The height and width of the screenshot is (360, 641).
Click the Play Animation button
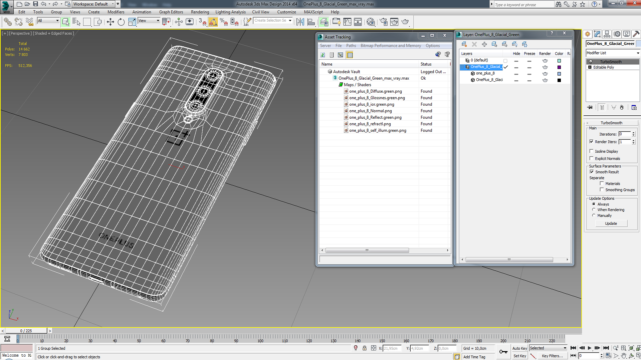click(590, 348)
